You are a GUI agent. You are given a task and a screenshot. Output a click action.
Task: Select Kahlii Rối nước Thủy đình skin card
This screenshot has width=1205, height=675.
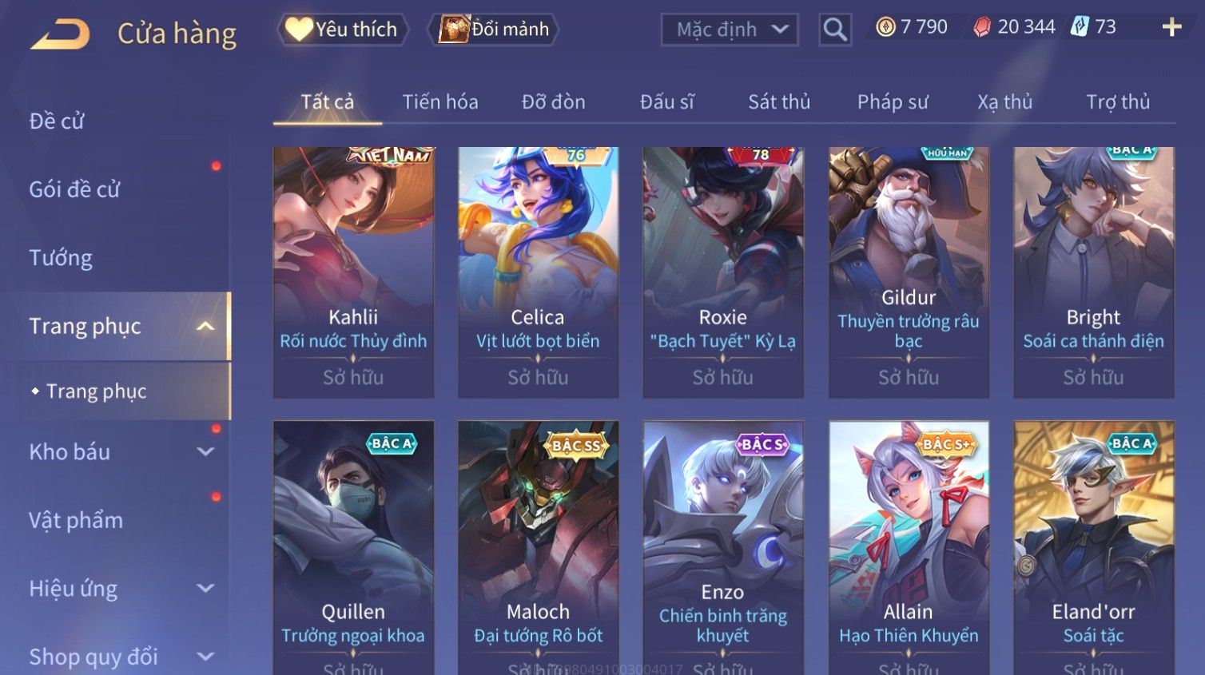(353, 272)
